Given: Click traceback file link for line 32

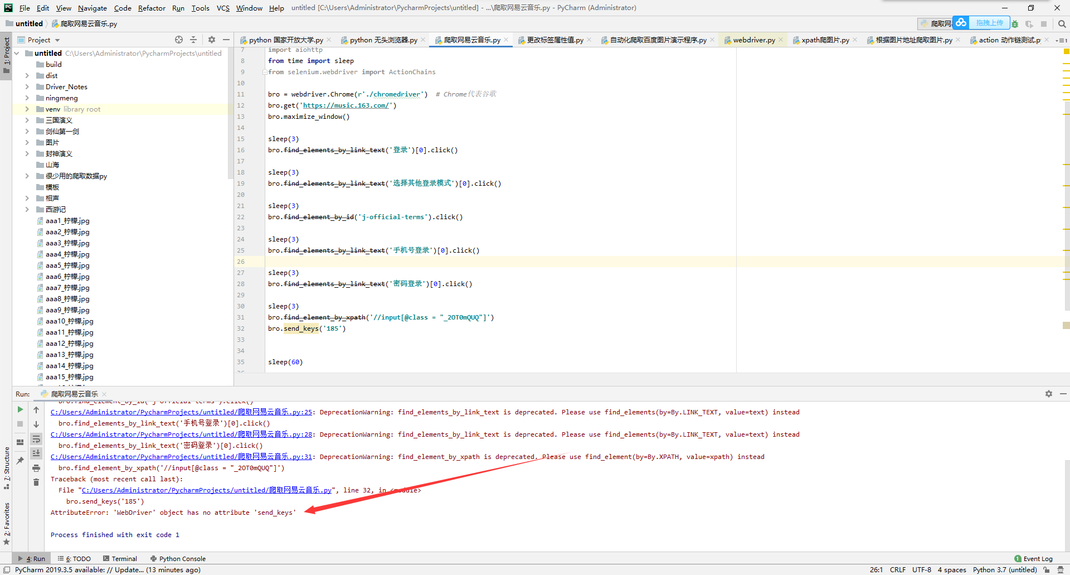Looking at the screenshot, I should [x=206, y=490].
